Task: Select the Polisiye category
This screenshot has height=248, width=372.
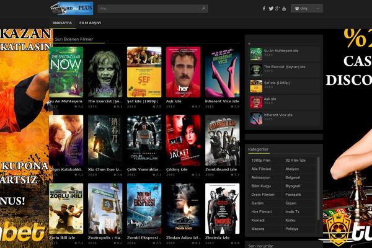Action: (292, 229)
